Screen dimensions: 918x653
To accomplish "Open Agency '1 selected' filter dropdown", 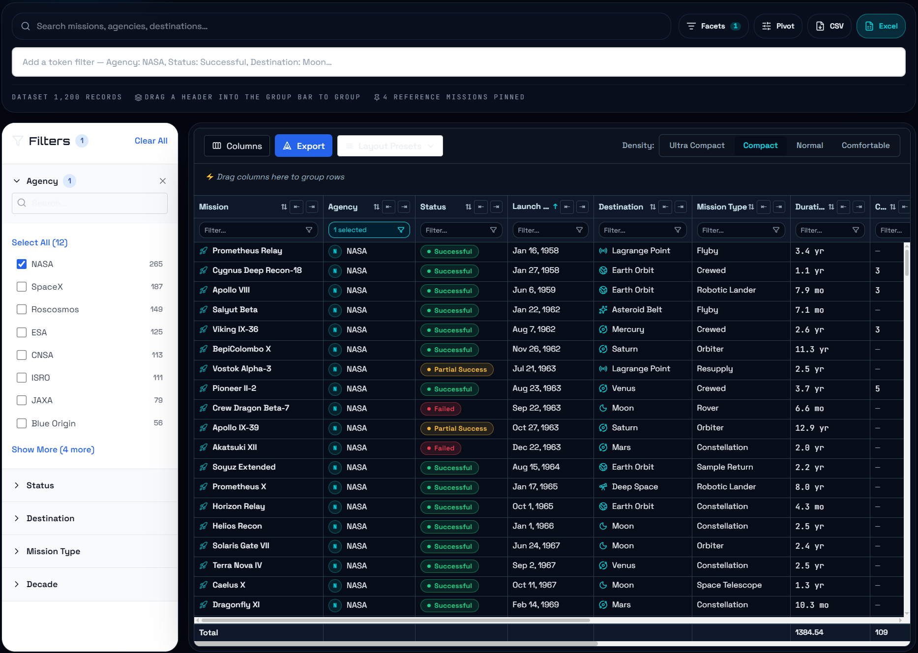I will pyautogui.click(x=369, y=230).
